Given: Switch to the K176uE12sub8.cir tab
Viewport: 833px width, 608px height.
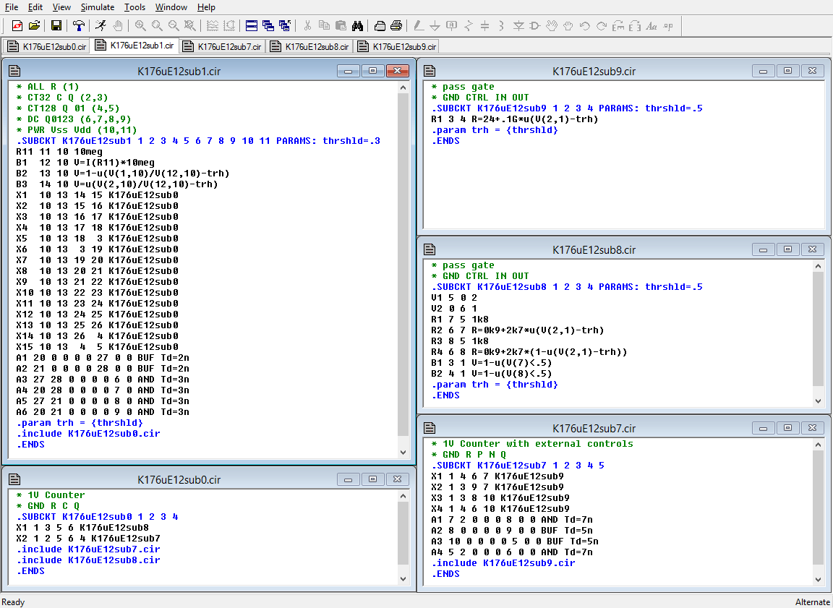Looking at the screenshot, I should tap(310, 46).
